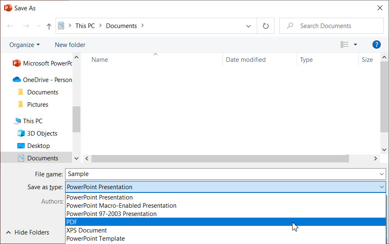The height and width of the screenshot is (244, 389).
Task: Click file list scroll up arrow
Action: (384, 57)
